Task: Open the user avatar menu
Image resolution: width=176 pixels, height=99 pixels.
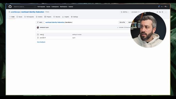Action: point(166,7)
